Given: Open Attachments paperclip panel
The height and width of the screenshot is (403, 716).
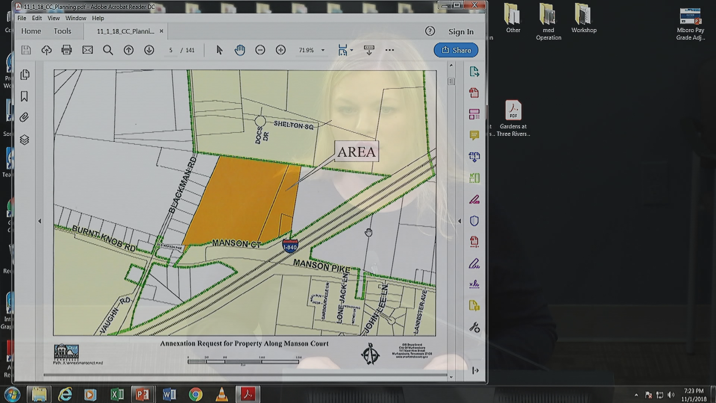Looking at the screenshot, I should [25, 118].
